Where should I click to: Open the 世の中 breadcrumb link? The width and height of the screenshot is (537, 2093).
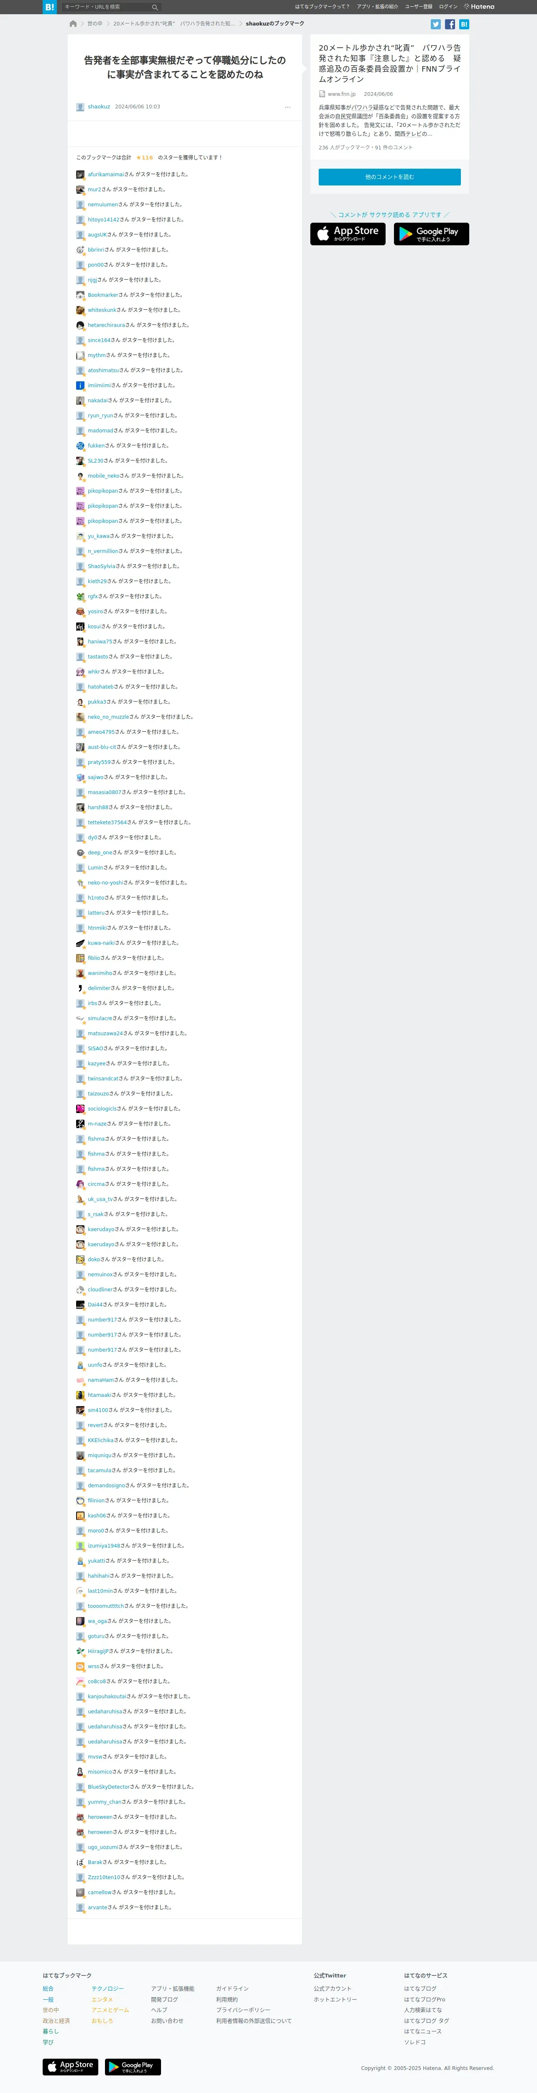point(95,23)
